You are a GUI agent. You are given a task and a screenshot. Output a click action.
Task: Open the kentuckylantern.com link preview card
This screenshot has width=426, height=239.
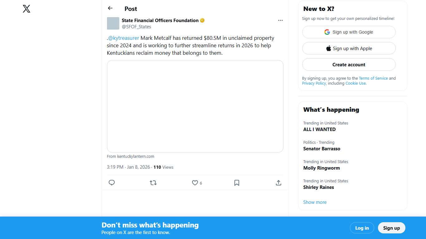tap(195, 106)
